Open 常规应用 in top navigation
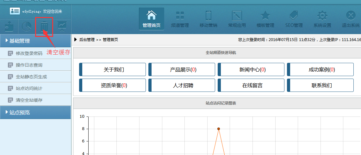The image size is (361, 155). click(237, 19)
